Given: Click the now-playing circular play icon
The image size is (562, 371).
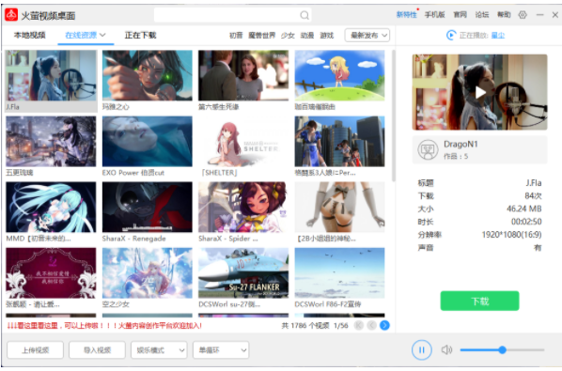Looking at the screenshot, I should click(x=451, y=35).
